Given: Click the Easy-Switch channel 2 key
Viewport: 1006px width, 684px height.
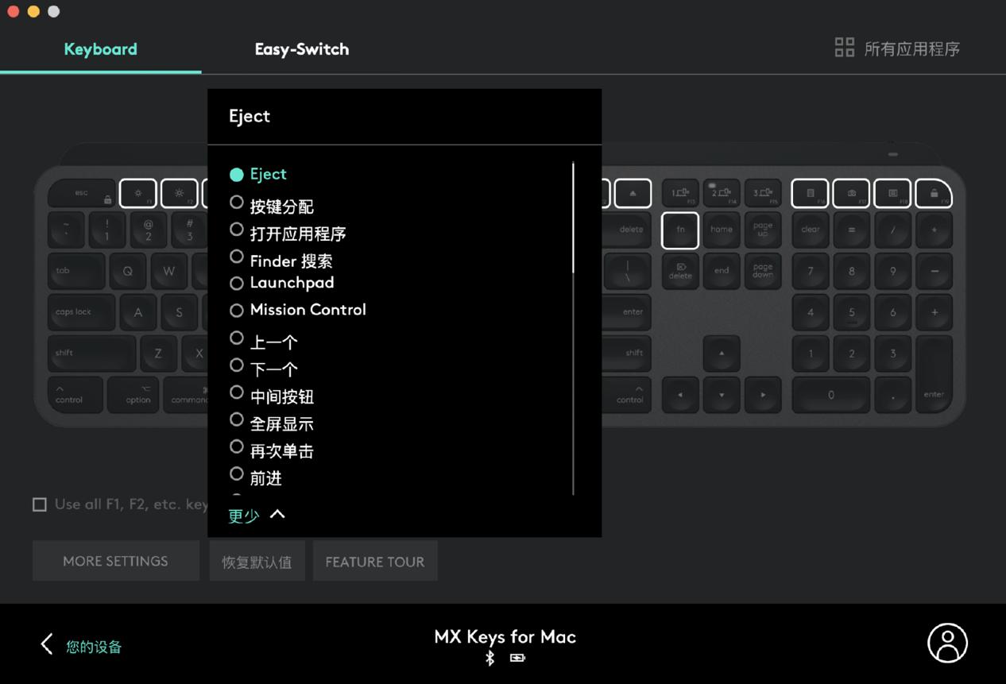Looking at the screenshot, I should 722,193.
